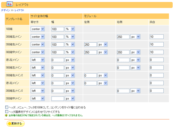174x128 pixels.
Task: Open width unit dropdown for 2段組左メイン
Action: point(70,37)
